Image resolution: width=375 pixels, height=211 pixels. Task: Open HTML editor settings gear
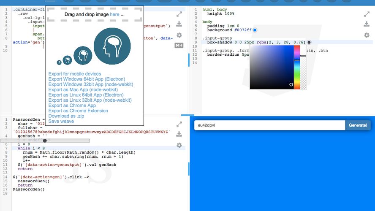(179, 35)
